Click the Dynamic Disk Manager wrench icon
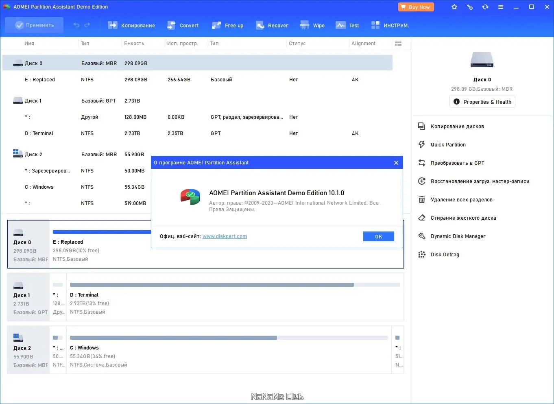Image resolution: width=554 pixels, height=404 pixels. (x=422, y=236)
